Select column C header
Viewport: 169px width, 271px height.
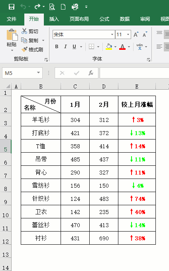coord(75,86)
